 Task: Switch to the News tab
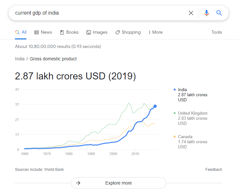tap(43, 32)
